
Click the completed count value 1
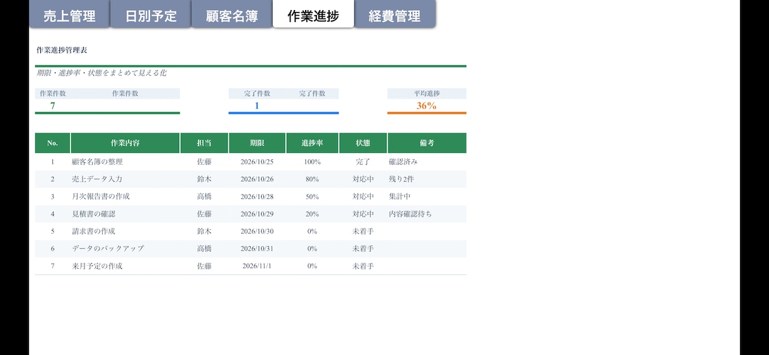pos(257,106)
